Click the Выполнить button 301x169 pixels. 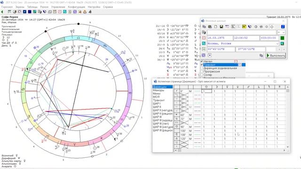point(276,55)
